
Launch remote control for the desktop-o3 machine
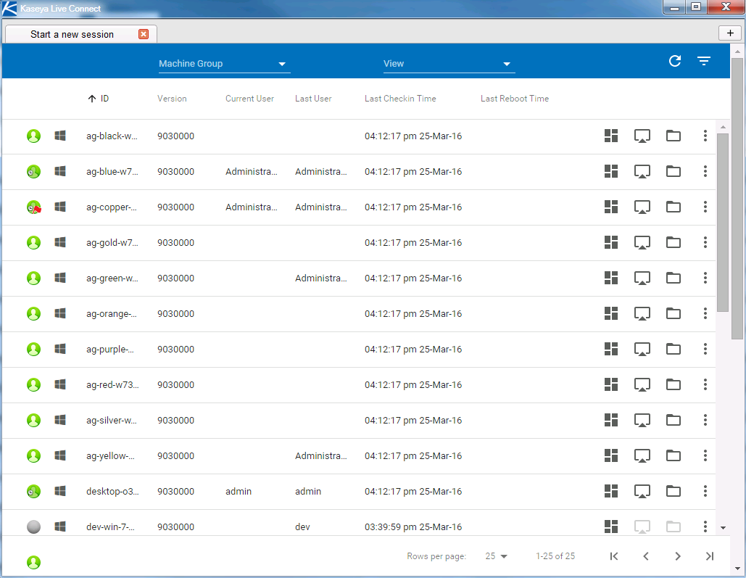point(642,492)
